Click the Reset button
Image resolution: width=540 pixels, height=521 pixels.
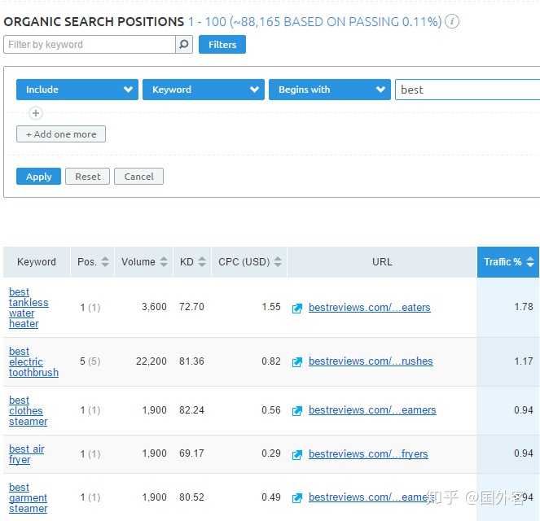(88, 177)
